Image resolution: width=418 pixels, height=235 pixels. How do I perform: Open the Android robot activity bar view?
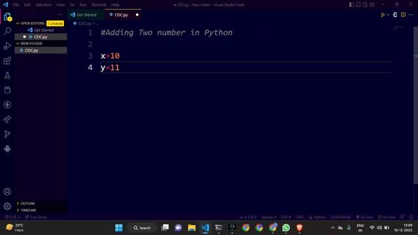coord(7,149)
